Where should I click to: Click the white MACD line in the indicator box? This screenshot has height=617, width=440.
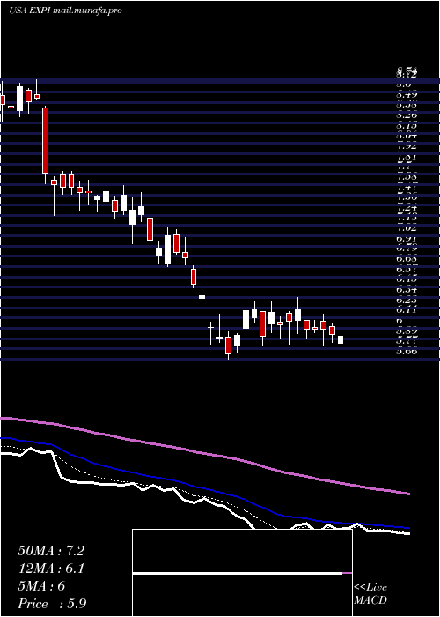pyautogui.click(x=238, y=573)
